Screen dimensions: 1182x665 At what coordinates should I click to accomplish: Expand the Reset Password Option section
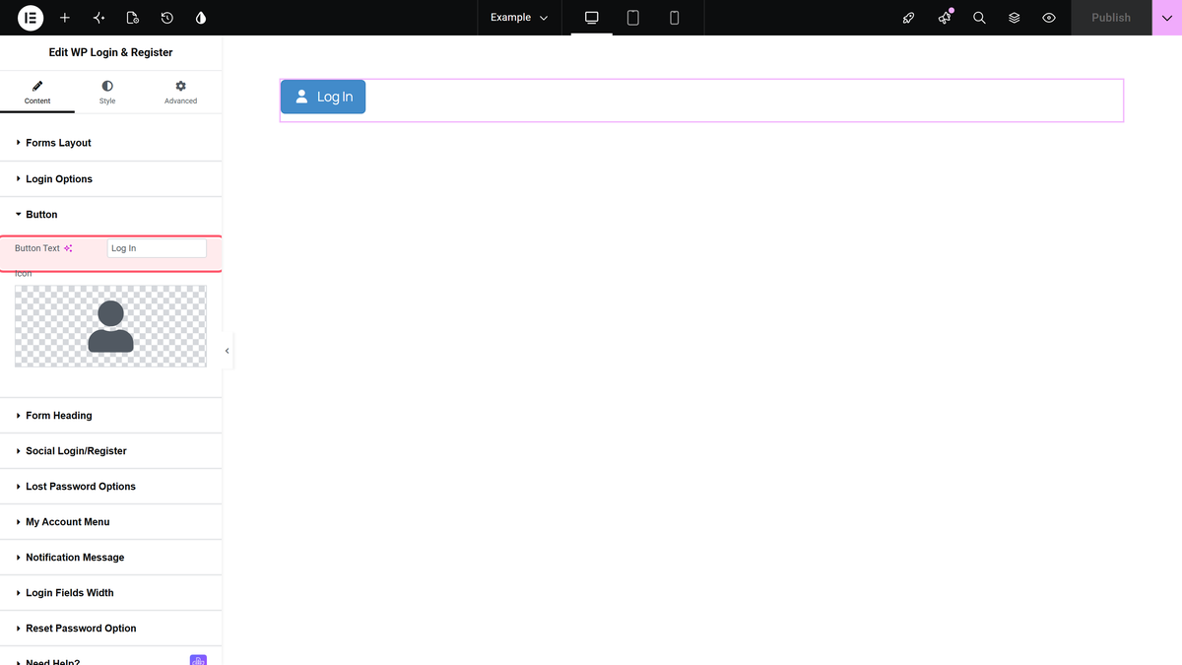point(110,629)
